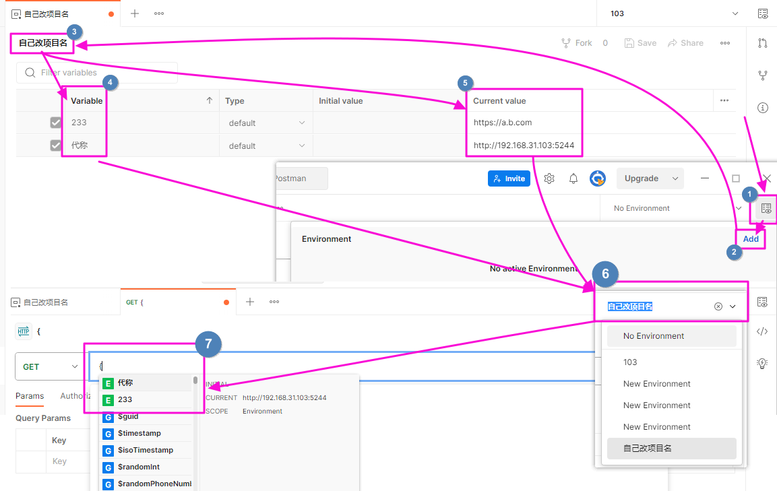
Task: Select 103 from the environment list
Action: pyautogui.click(x=630, y=362)
